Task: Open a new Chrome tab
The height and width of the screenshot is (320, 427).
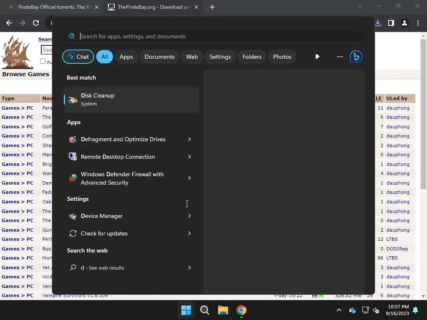Action: point(212,7)
